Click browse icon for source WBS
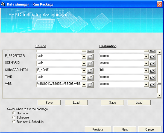 (90, 85)
